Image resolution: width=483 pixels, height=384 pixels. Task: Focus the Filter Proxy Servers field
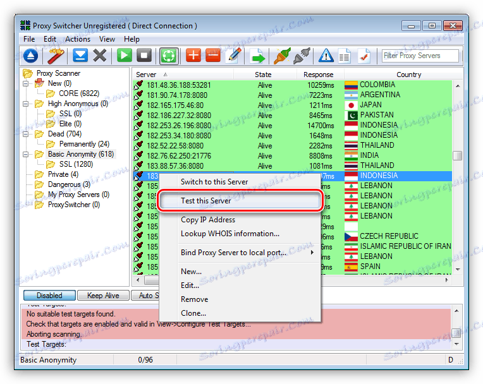point(420,56)
